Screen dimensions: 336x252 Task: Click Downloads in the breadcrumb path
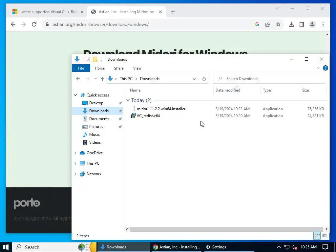coord(150,79)
